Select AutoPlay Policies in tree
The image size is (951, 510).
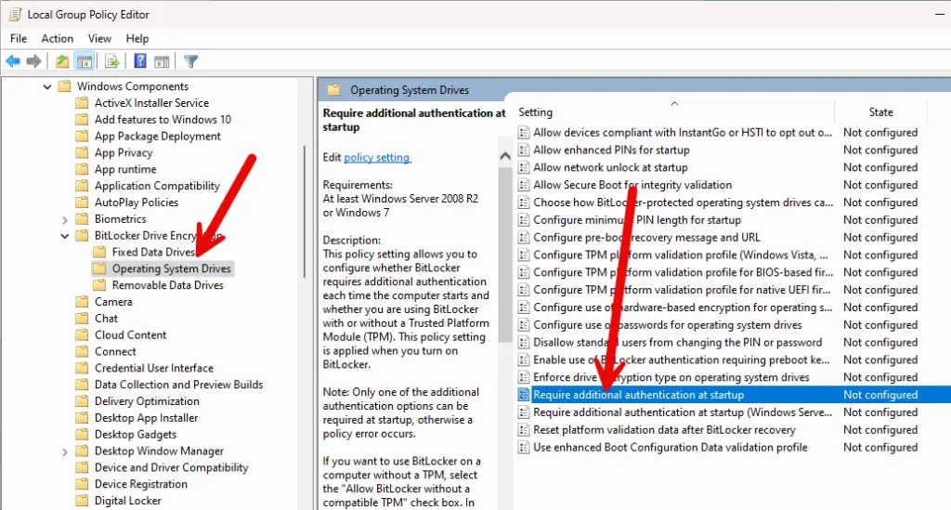[x=137, y=203]
